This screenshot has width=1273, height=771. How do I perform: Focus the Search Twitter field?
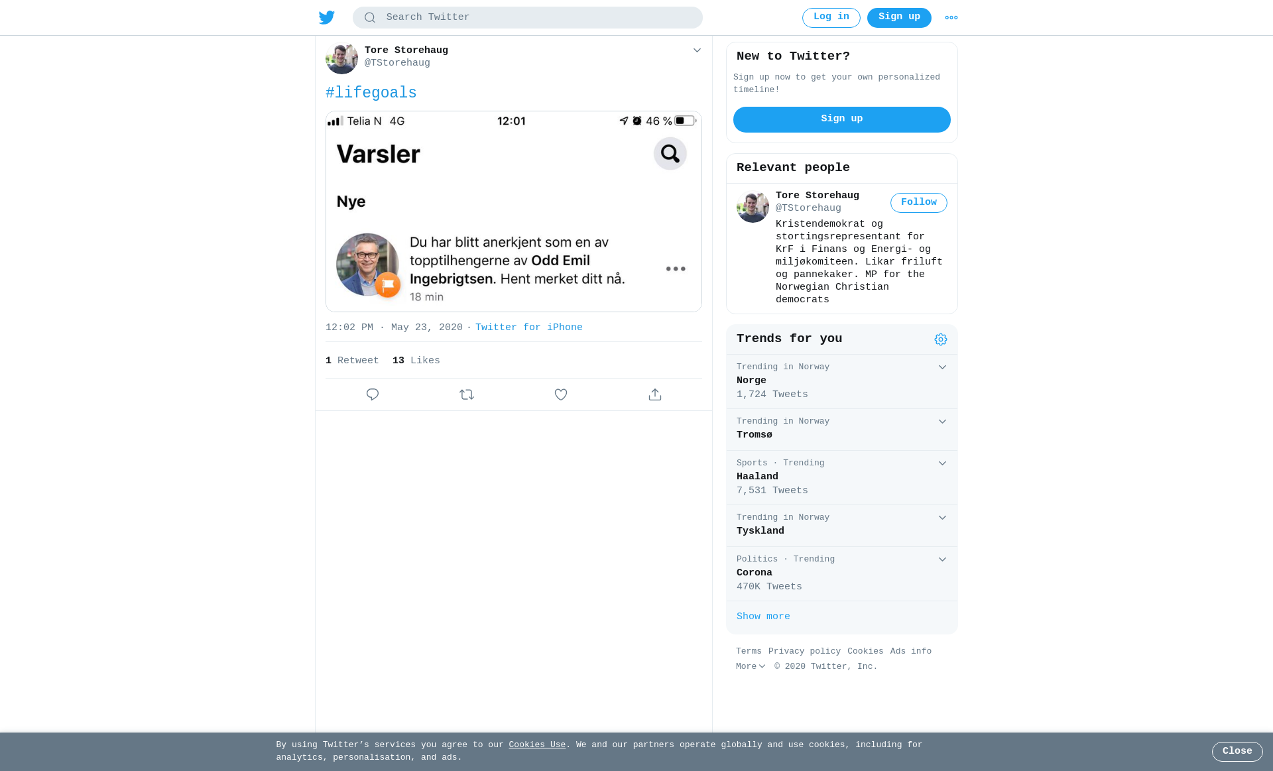click(x=528, y=18)
